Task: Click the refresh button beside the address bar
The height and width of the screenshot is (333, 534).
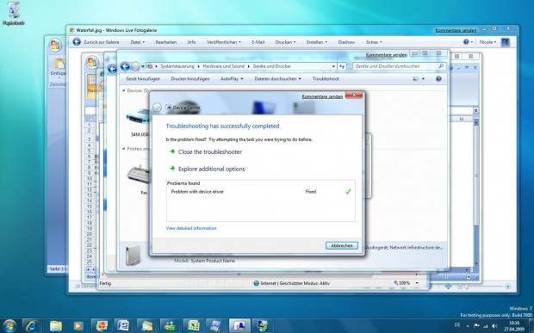Action: 342,66
